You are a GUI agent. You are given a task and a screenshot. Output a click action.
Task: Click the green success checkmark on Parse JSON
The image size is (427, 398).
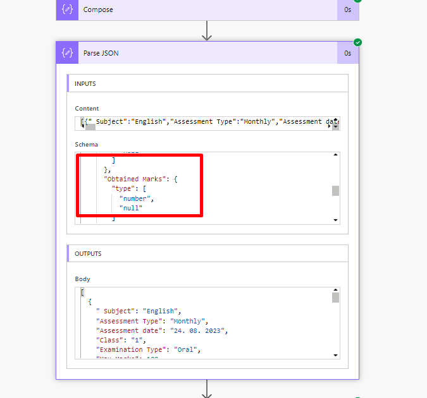click(x=357, y=42)
